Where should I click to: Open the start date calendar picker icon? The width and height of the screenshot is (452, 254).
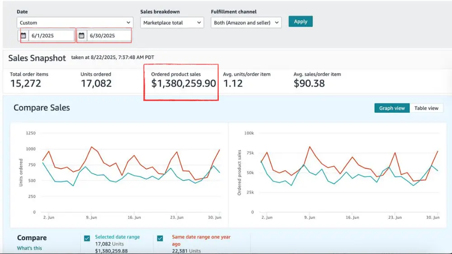click(x=24, y=36)
